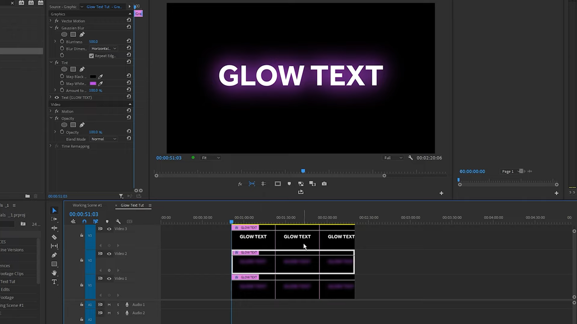Expand the Vector Motion effect

51,21
